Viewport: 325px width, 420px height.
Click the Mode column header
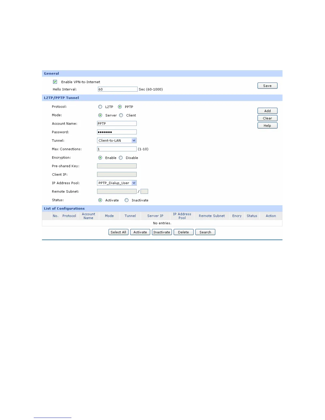(109, 216)
